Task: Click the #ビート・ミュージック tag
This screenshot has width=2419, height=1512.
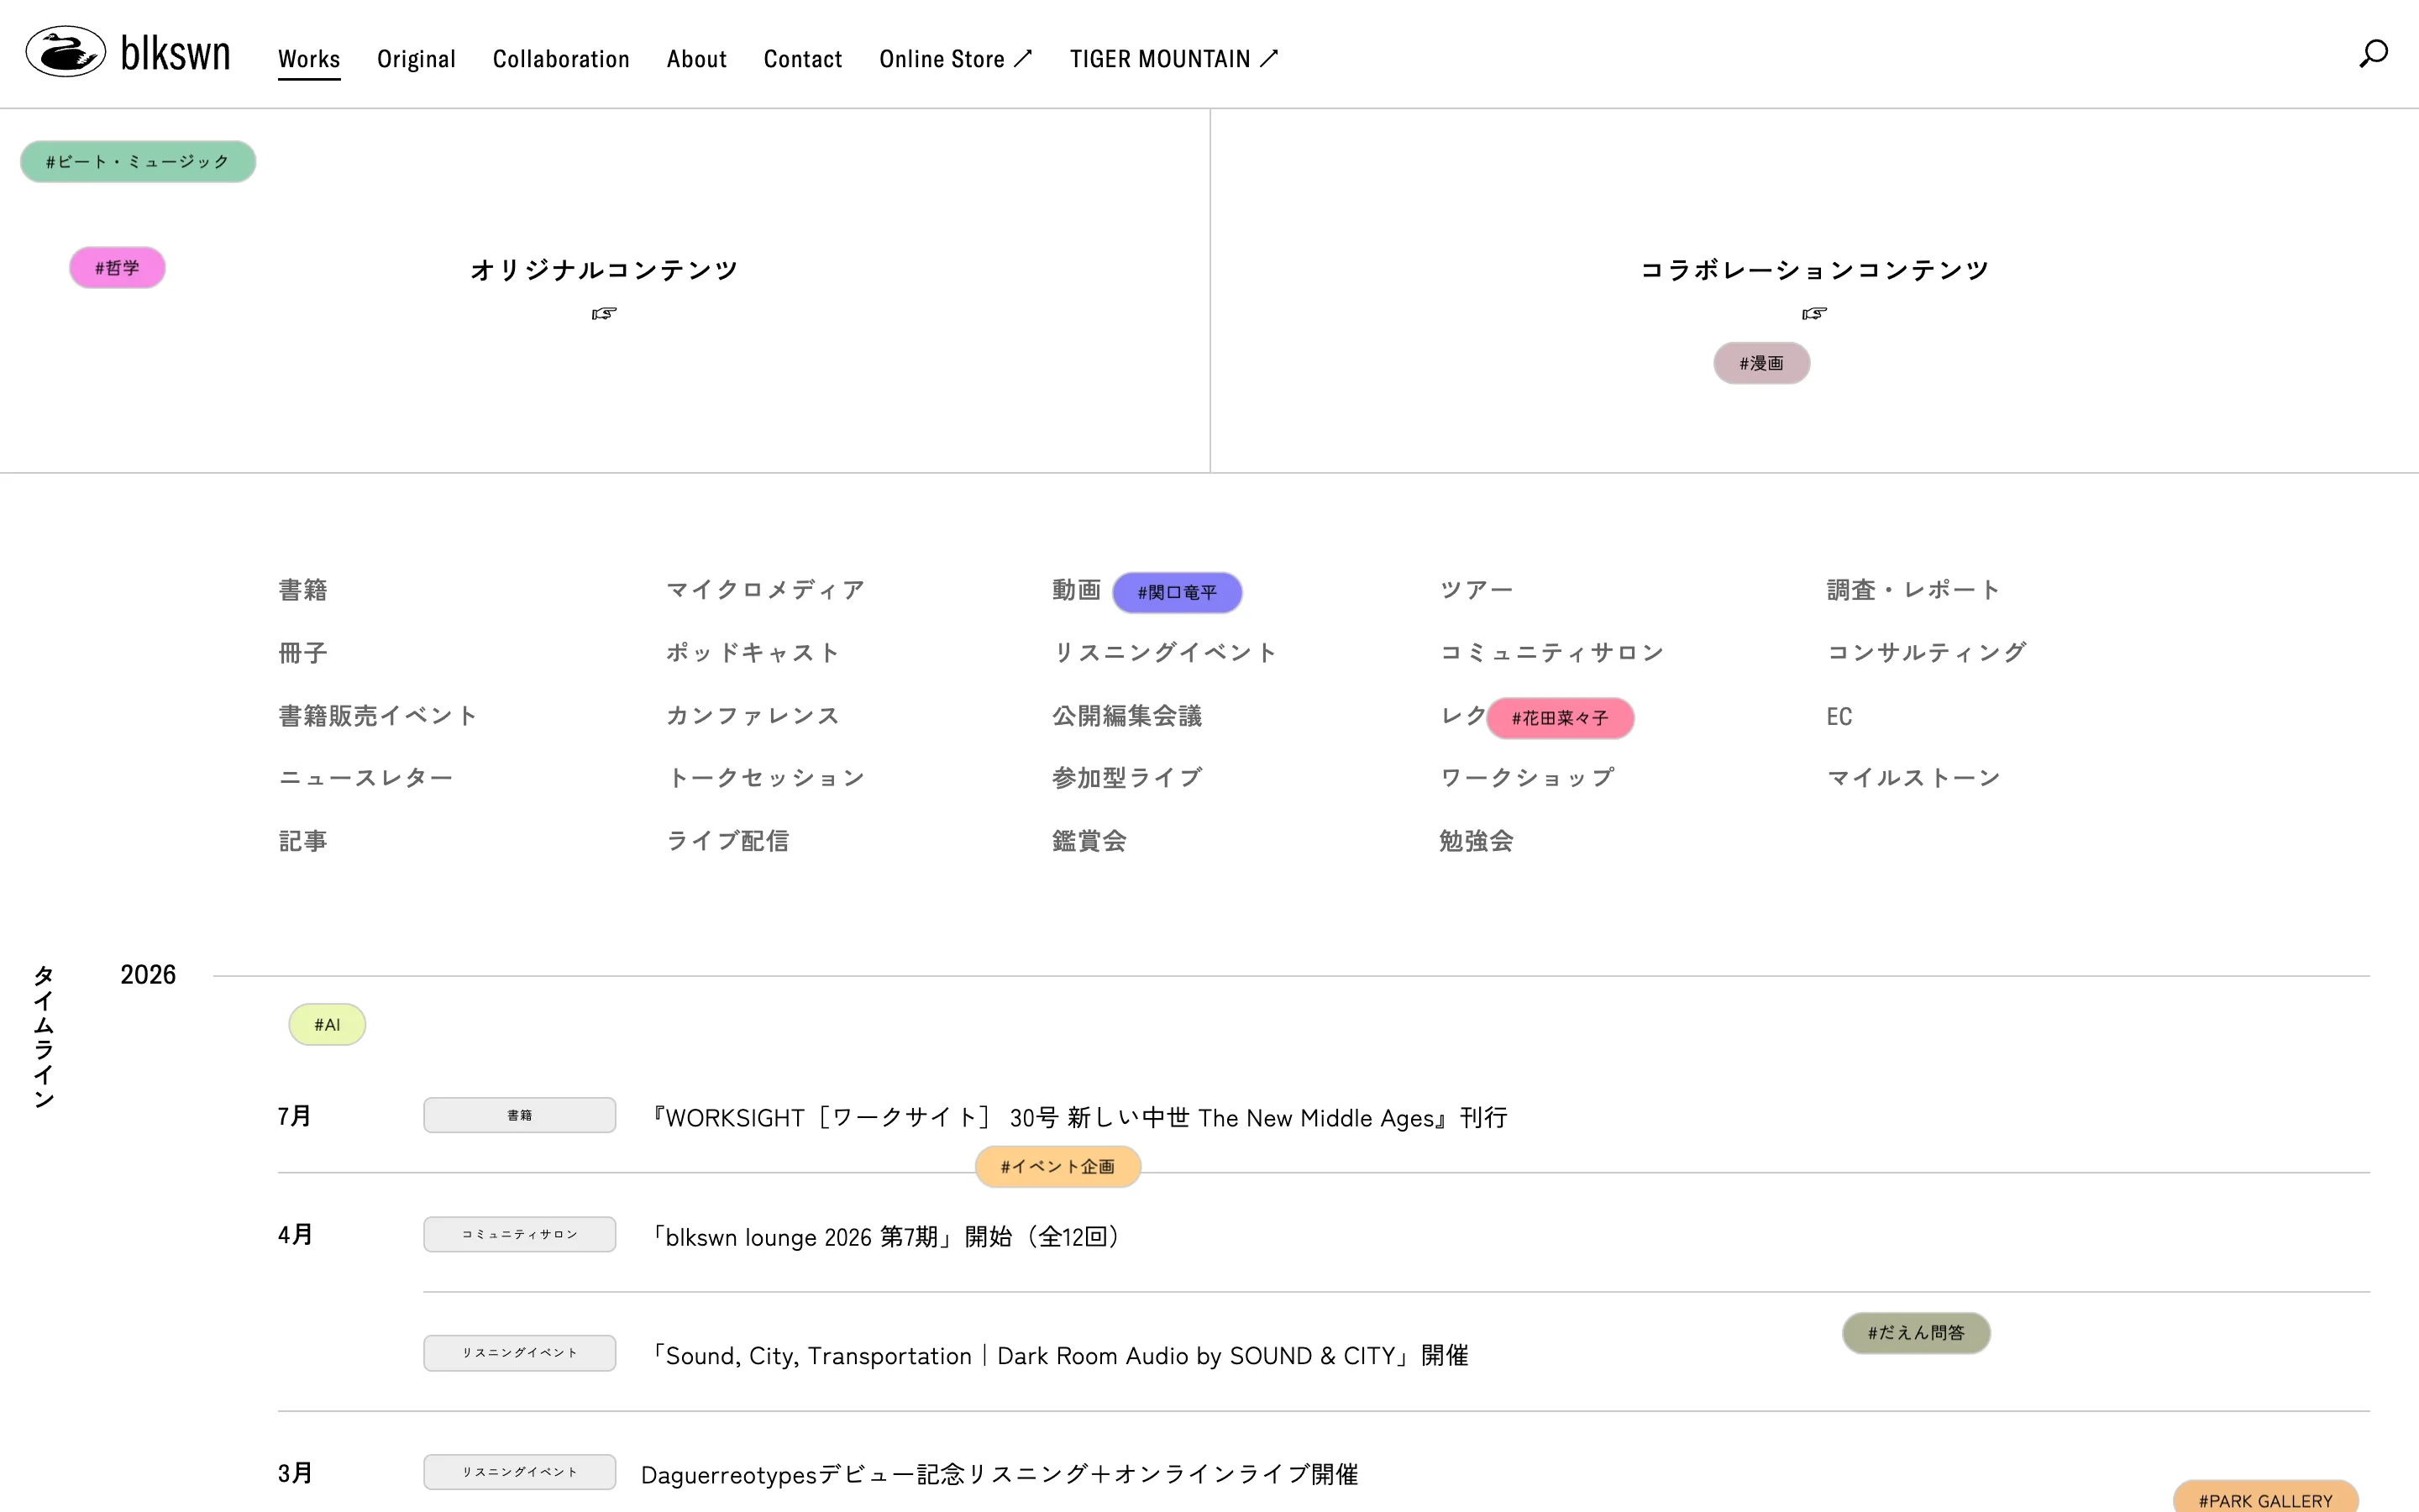Action: [138, 162]
